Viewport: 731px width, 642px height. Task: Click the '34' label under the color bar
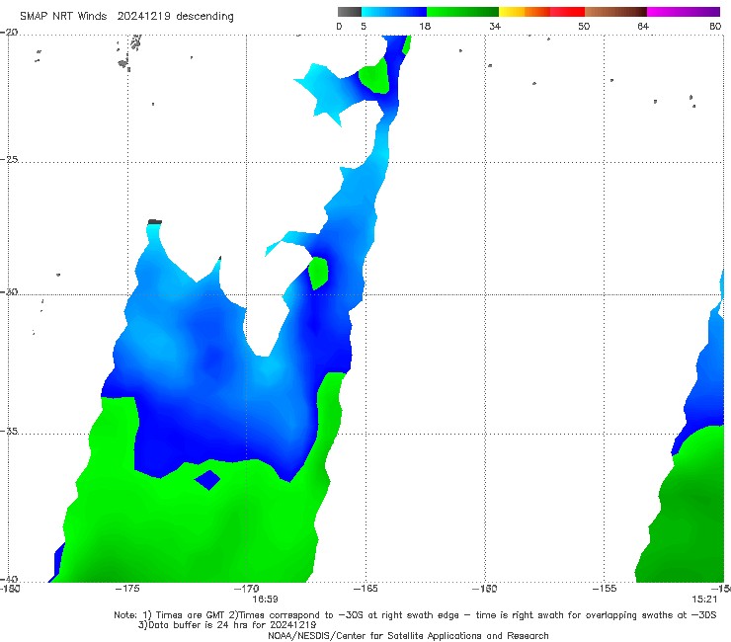(495, 26)
